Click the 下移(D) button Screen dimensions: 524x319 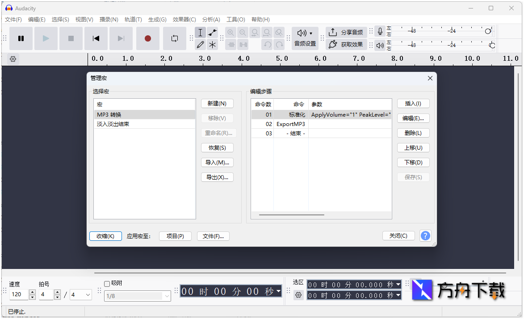click(413, 163)
